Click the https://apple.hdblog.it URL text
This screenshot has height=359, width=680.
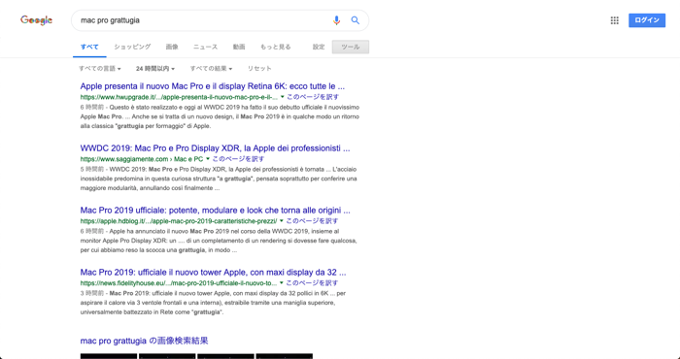178,221
